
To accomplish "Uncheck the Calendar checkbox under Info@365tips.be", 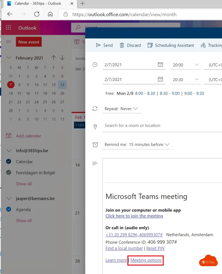I will point(9,161).
